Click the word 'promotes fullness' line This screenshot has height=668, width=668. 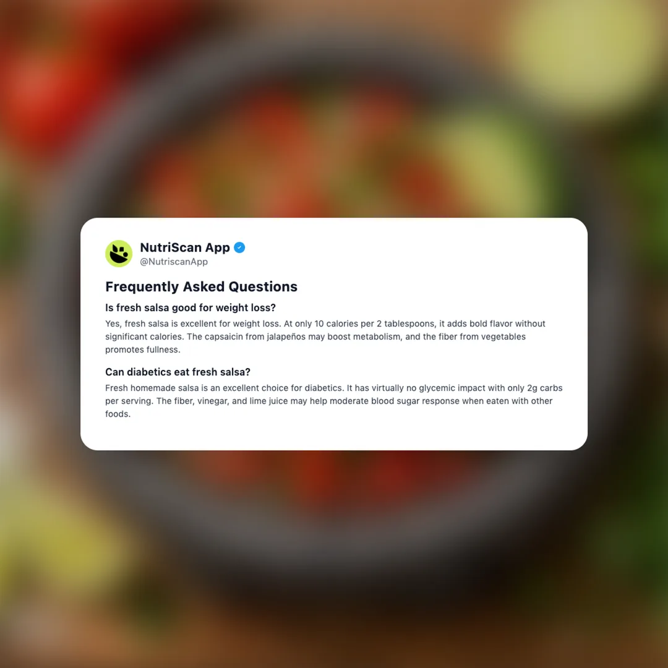pyautogui.click(x=143, y=349)
